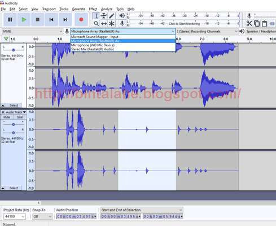276x226 pixels.
Task: Start playback with the Play button
Action: tap(24, 20)
